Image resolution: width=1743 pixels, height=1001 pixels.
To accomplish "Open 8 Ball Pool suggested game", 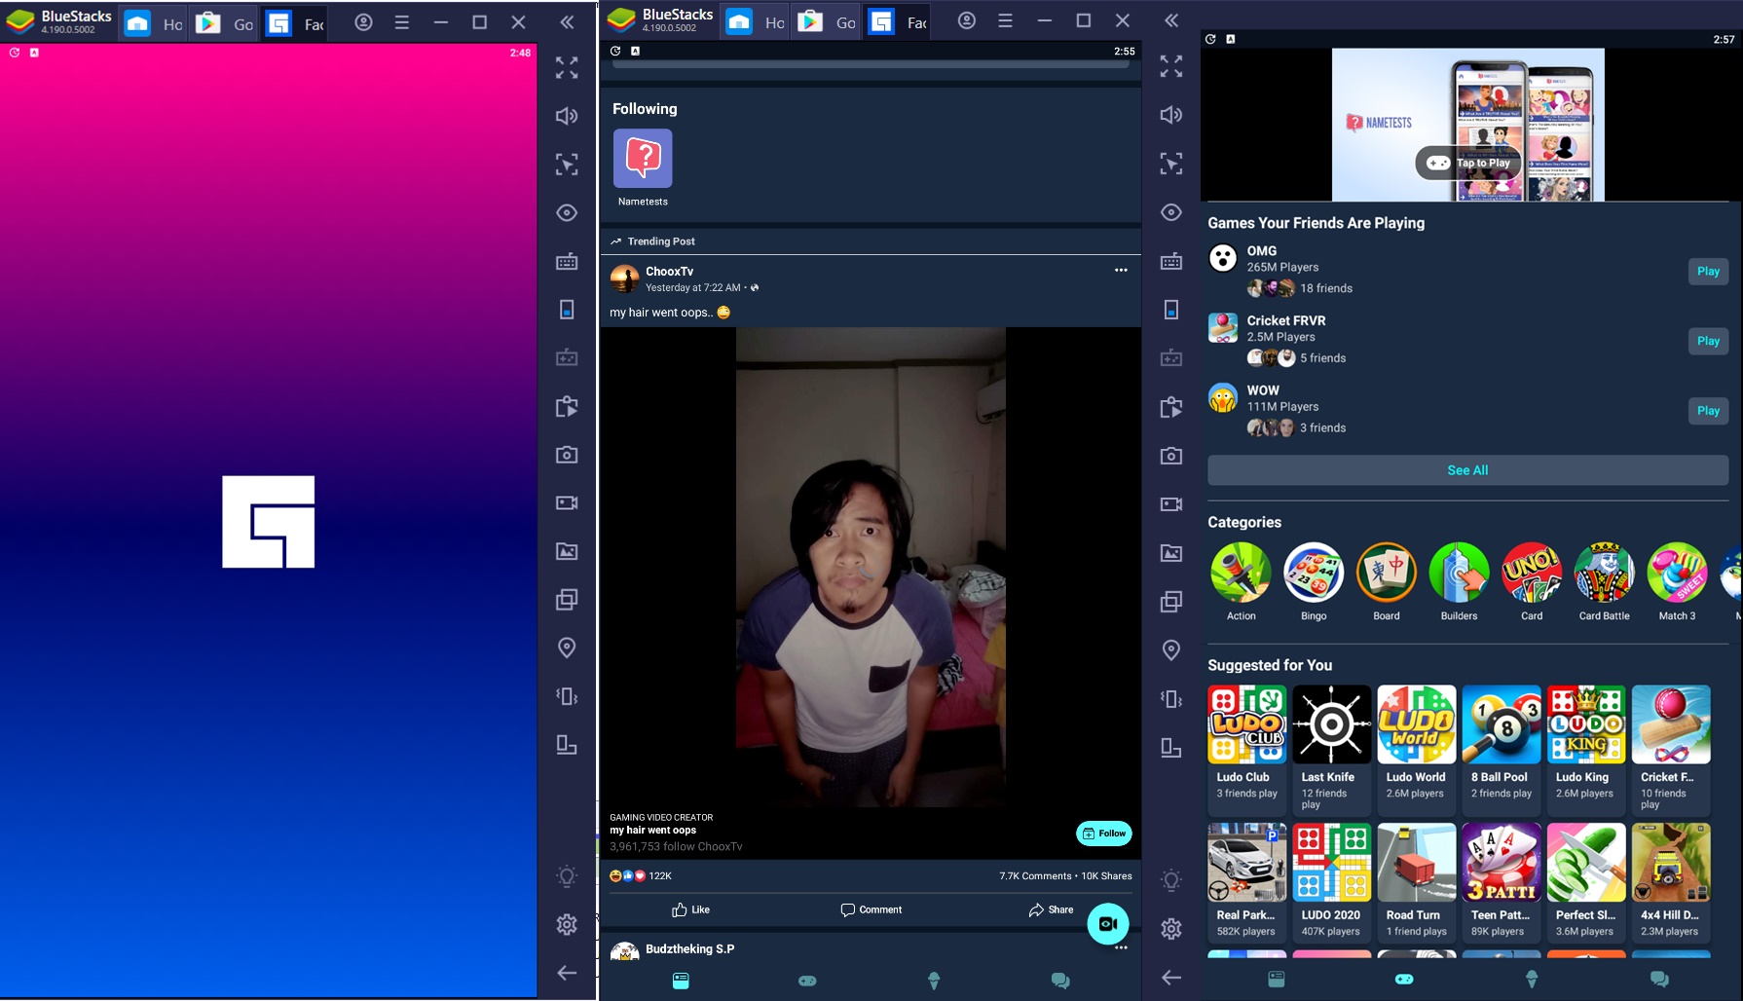I will [x=1502, y=748].
